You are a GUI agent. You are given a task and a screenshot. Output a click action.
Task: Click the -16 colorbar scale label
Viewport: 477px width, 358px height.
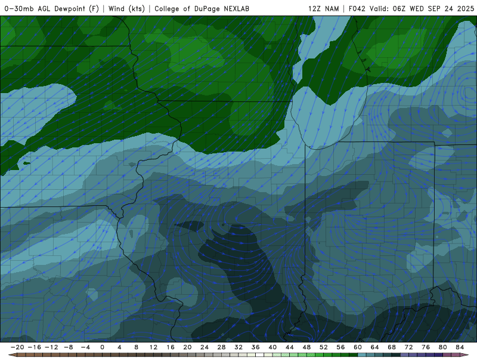pos(34,347)
